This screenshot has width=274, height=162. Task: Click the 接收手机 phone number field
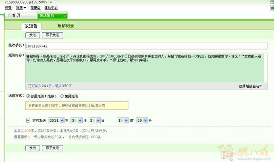(x=146, y=46)
